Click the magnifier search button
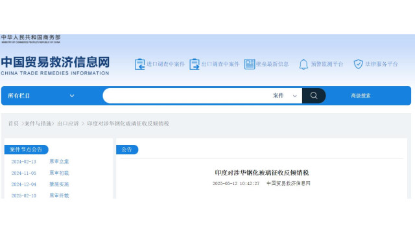This screenshot has width=415, height=233. 314,96
